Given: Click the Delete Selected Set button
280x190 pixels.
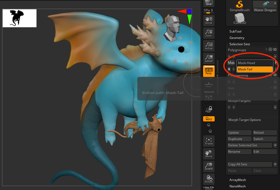Looking at the screenshot, I should tap(250, 145).
